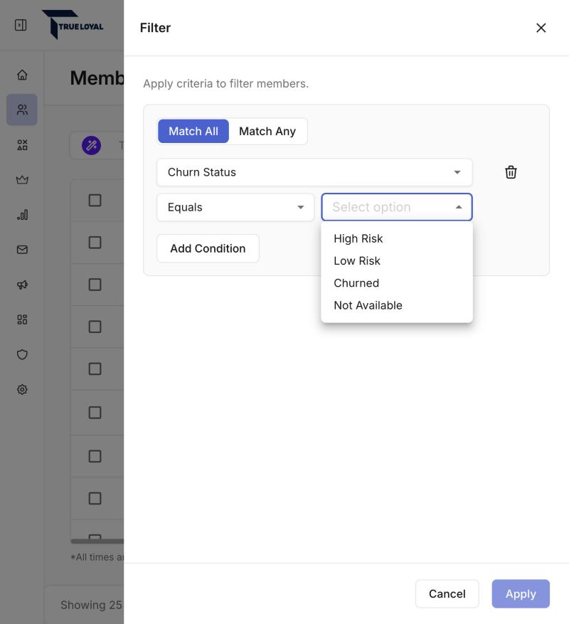The width and height of the screenshot is (569, 624).
Task: Open the shield icon in sidebar
Action: (x=22, y=354)
